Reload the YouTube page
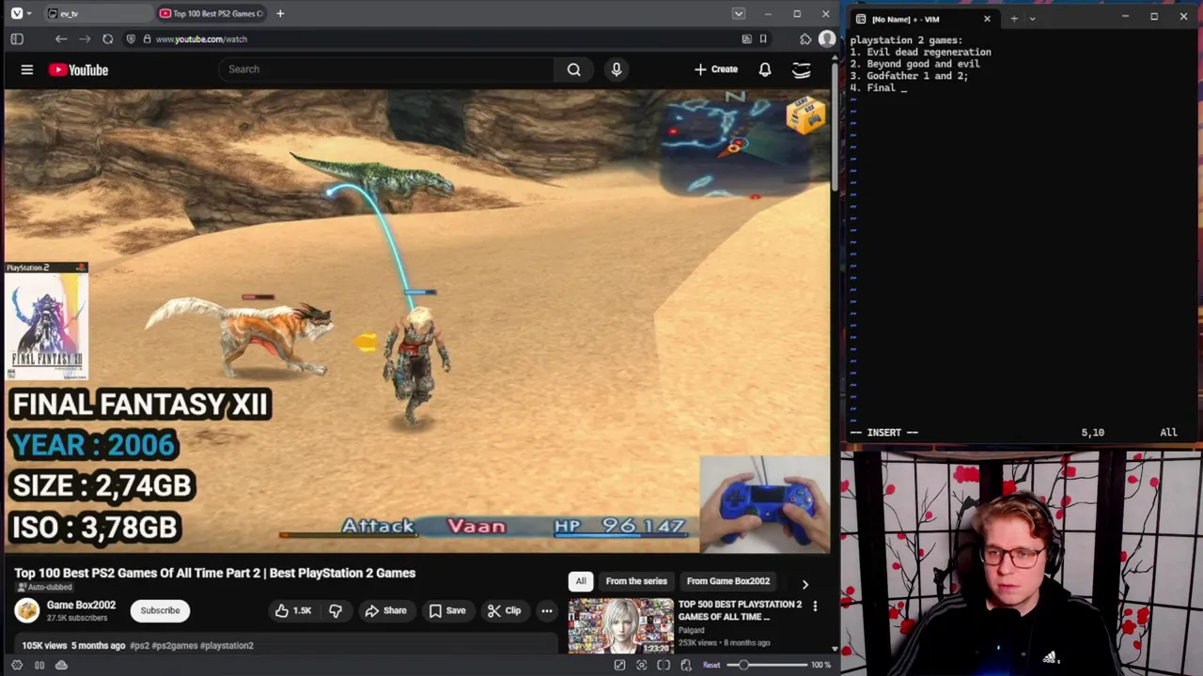The width and height of the screenshot is (1203, 676). click(108, 38)
